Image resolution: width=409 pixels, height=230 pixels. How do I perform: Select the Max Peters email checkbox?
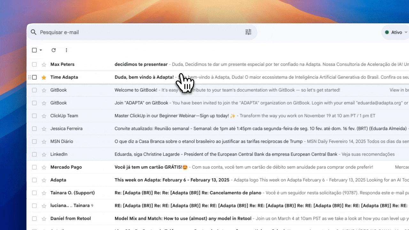pos(35,65)
